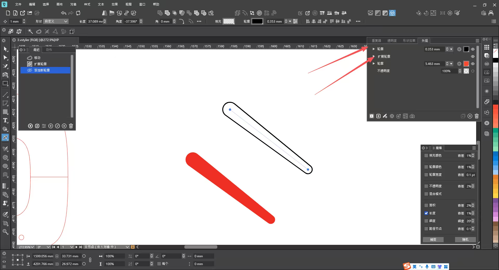The width and height of the screenshot is (499, 270).
Task: Click the undo arrow in top toolbar
Action: pos(63,13)
